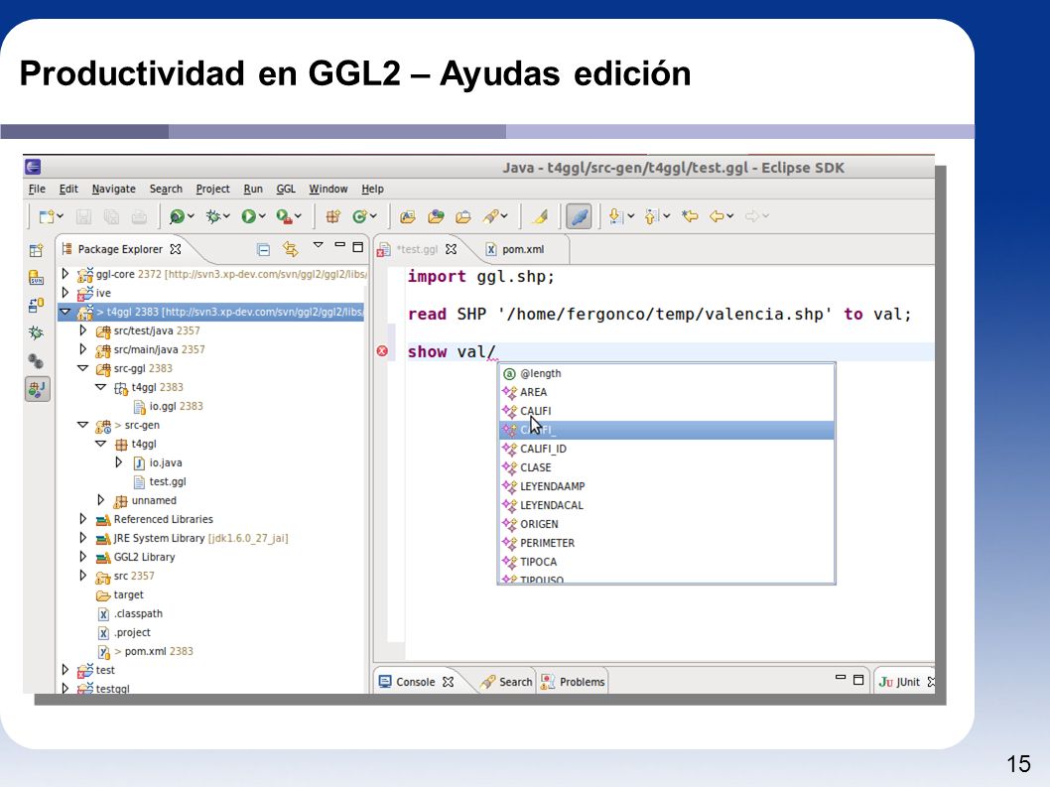Screen dimensions: 1050x787
Task: Expand the io.java file node
Action: click(x=118, y=462)
